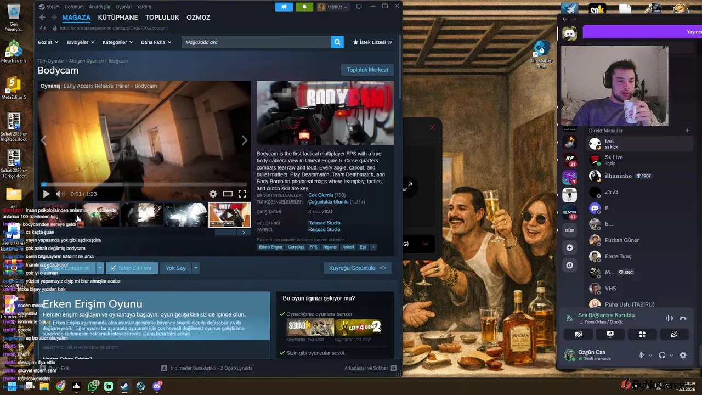The height and width of the screenshot is (395, 702).
Task: Seek on trailer progress bar
Action: [x=144, y=184]
